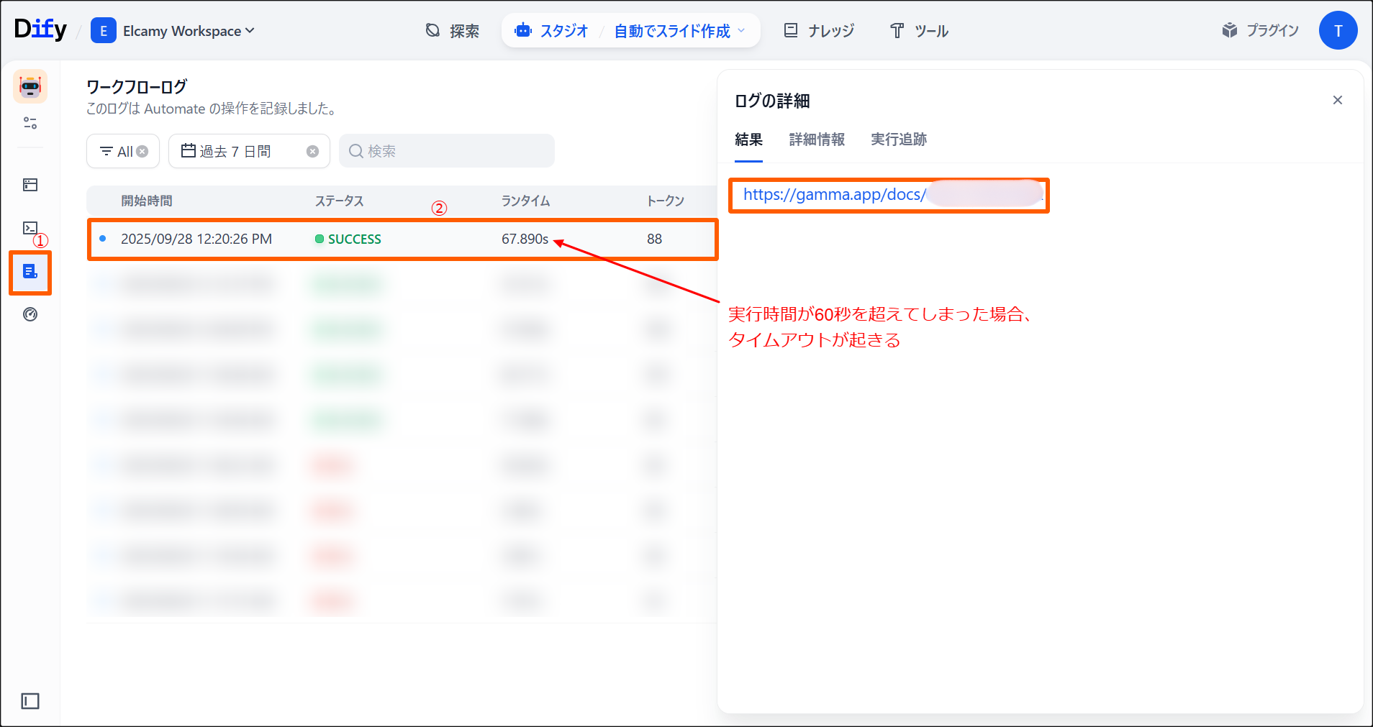Click the 検索 search field
Image resolution: width=1373 pixels, height=727 pixels.
tap(453, 151)
